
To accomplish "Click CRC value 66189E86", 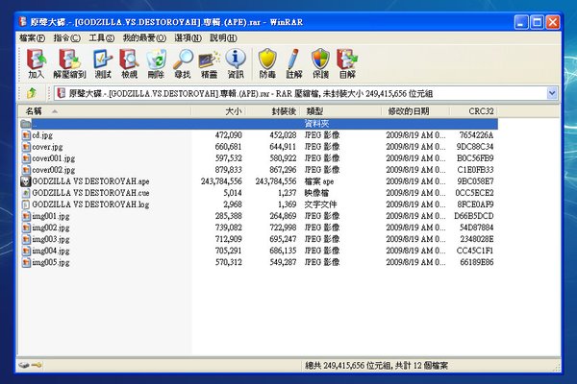I will click(x=477, y=262).
